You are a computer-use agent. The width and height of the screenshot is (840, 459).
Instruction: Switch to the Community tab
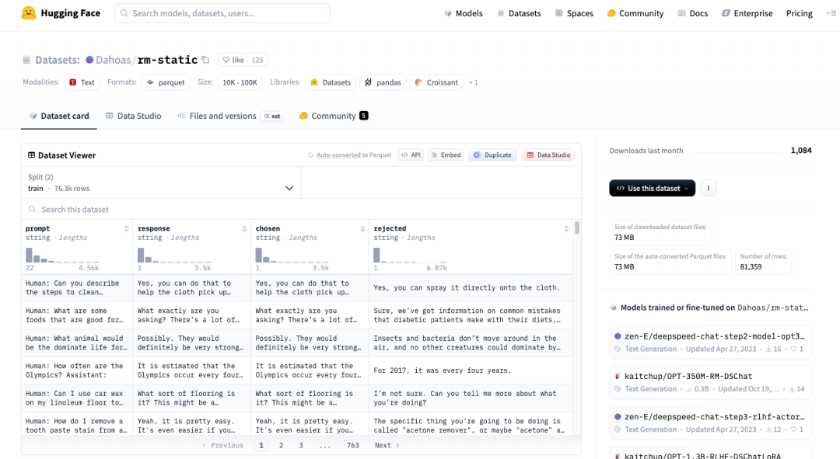(x=333, y=116)
